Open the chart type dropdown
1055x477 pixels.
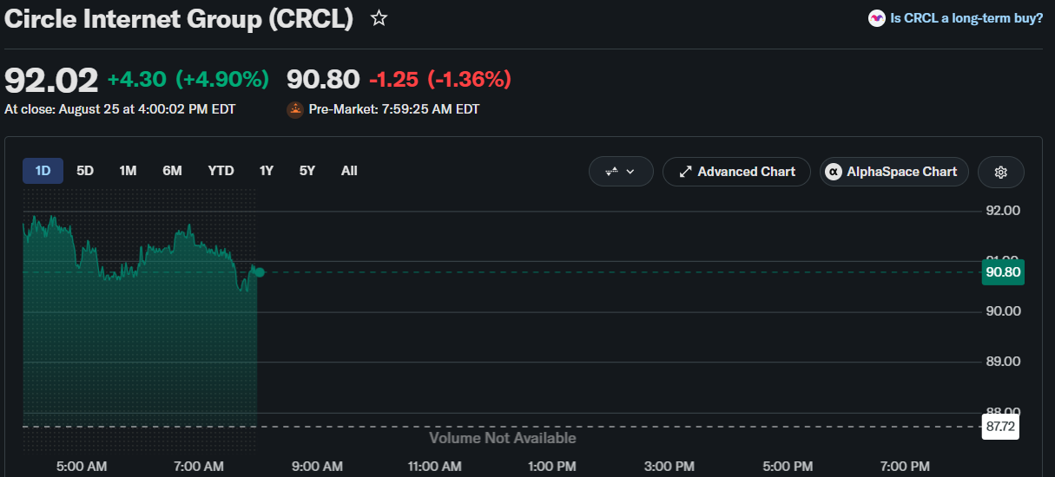click(x=620, y=172)
